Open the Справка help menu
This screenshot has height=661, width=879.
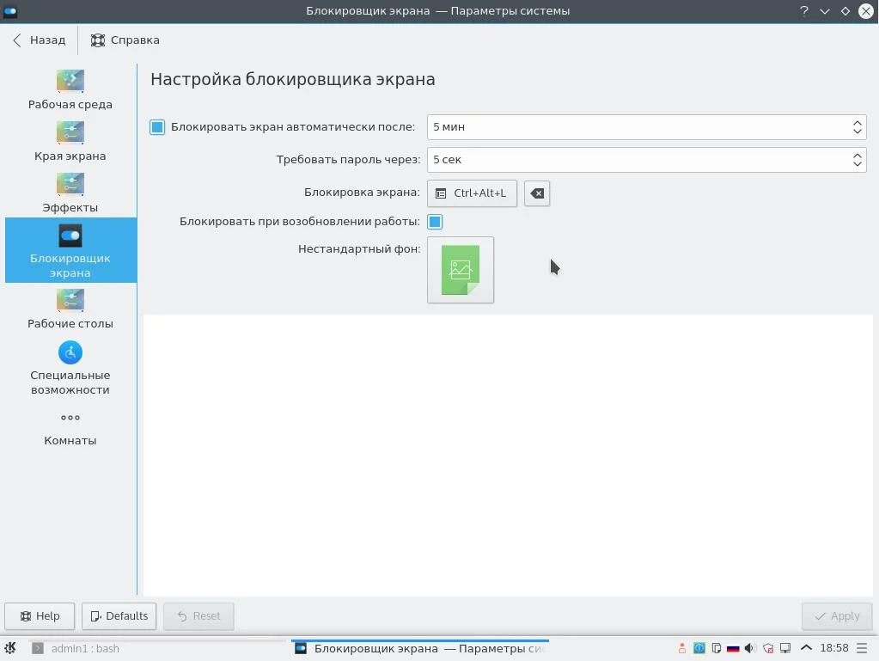pos(125,40)
